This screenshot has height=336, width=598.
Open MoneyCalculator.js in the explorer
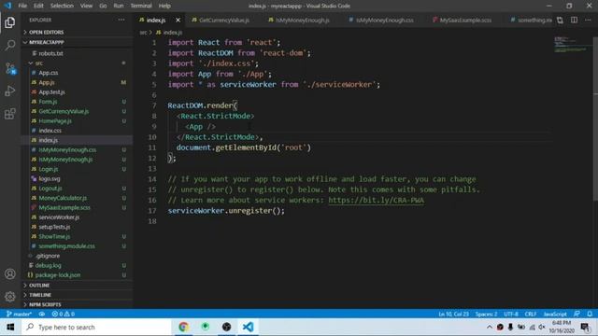point(63,198)
